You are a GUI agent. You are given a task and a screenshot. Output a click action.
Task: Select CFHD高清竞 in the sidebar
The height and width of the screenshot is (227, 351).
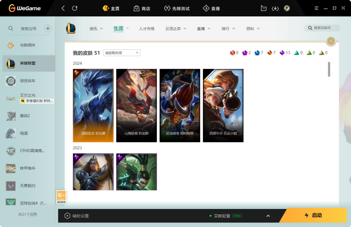click(x=29, y=151)
